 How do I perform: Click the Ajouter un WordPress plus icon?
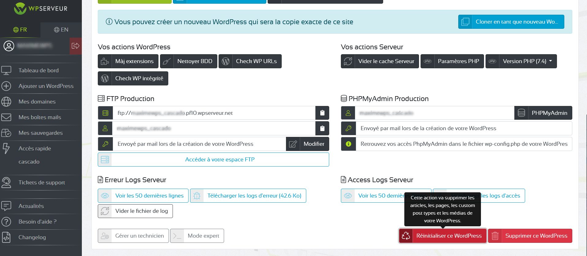click(x=6, y=86)
